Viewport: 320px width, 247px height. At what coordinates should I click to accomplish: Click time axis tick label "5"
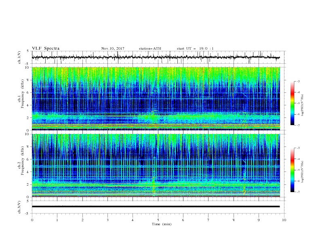tap(158, 220)
